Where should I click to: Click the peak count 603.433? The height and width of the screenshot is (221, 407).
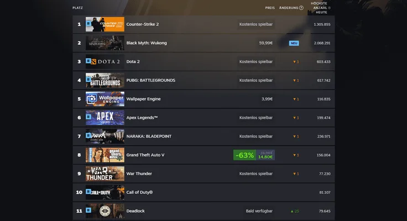coord(323,62)
